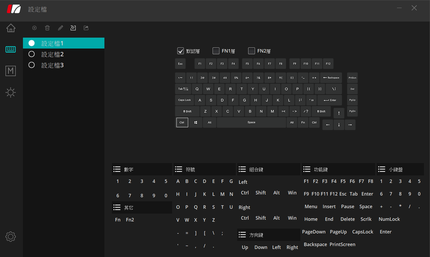Select the up arrow key on keyboard
Screen dimensions: 430x257
coord(339,113)
